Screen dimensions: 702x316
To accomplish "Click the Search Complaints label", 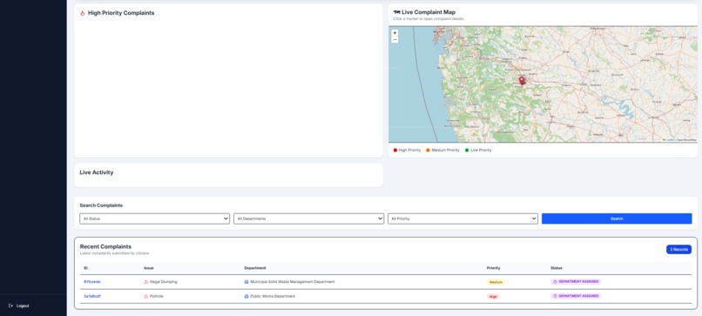I will (101, 205).
